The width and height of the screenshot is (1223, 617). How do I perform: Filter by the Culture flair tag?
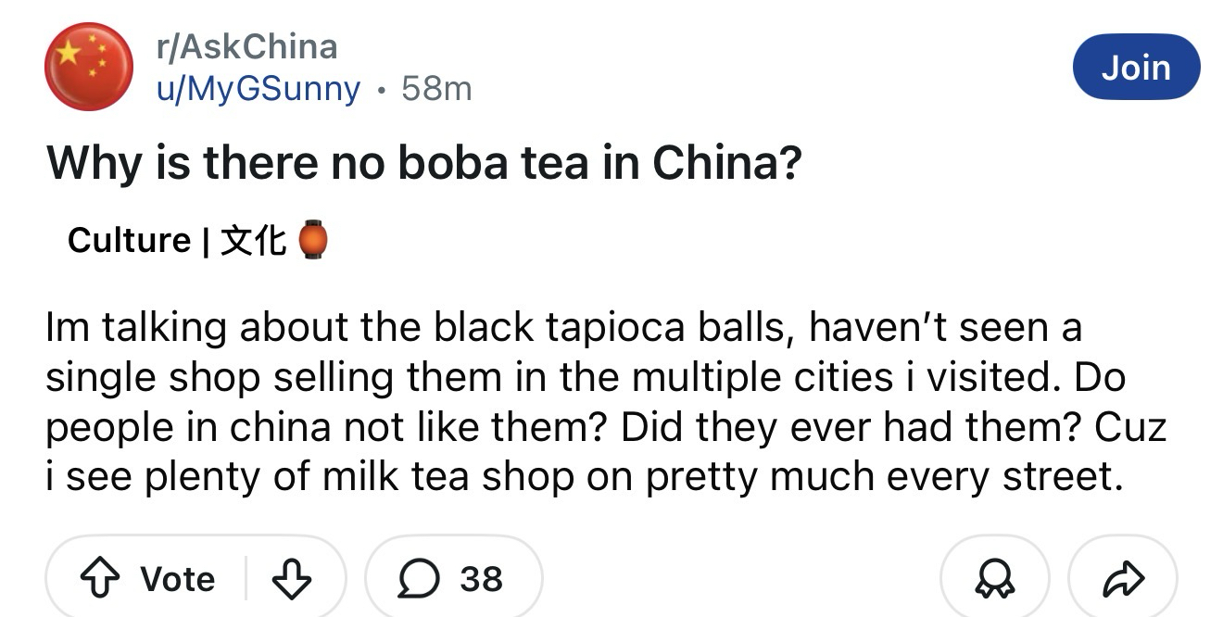129,241
